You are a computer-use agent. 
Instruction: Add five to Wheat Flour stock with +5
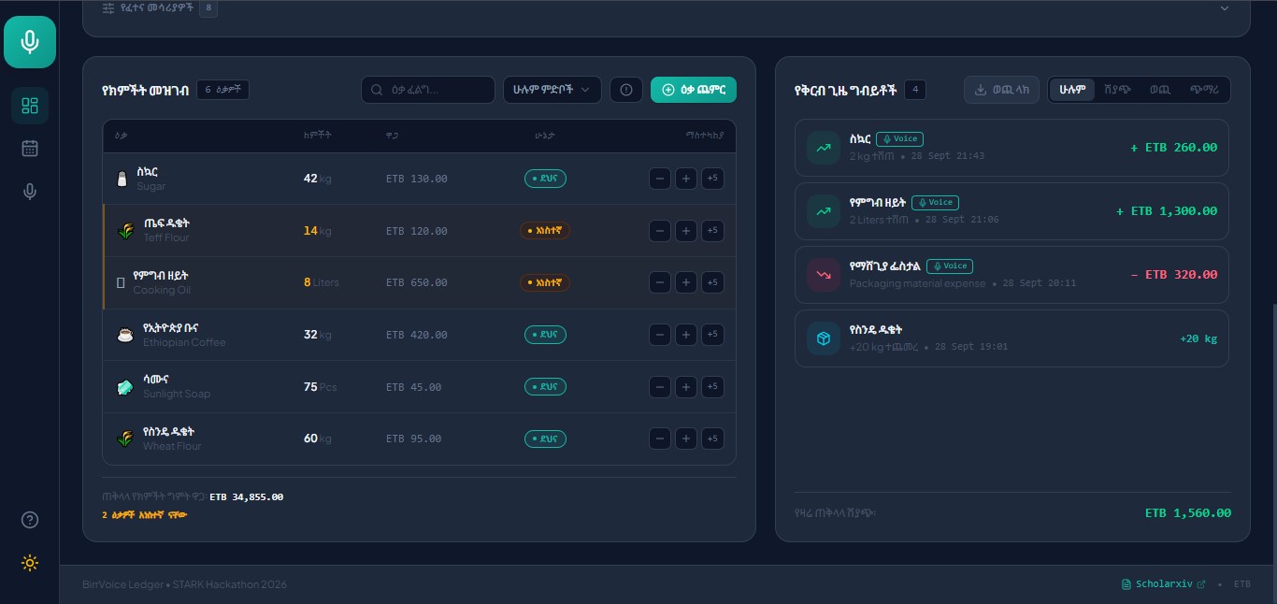coord(712,439)
